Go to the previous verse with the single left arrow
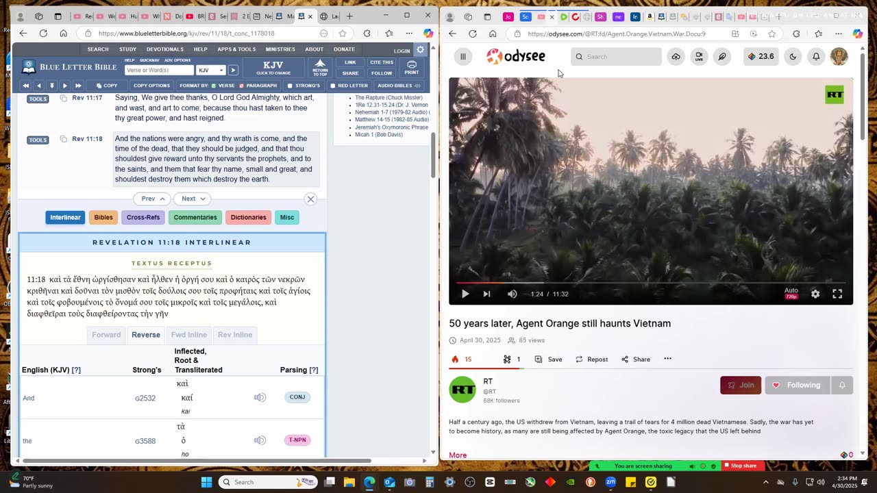 click(38, 86)
